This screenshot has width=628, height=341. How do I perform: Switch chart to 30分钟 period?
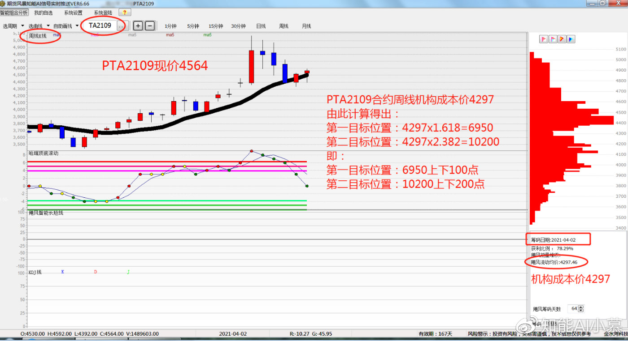pos(238,26)
